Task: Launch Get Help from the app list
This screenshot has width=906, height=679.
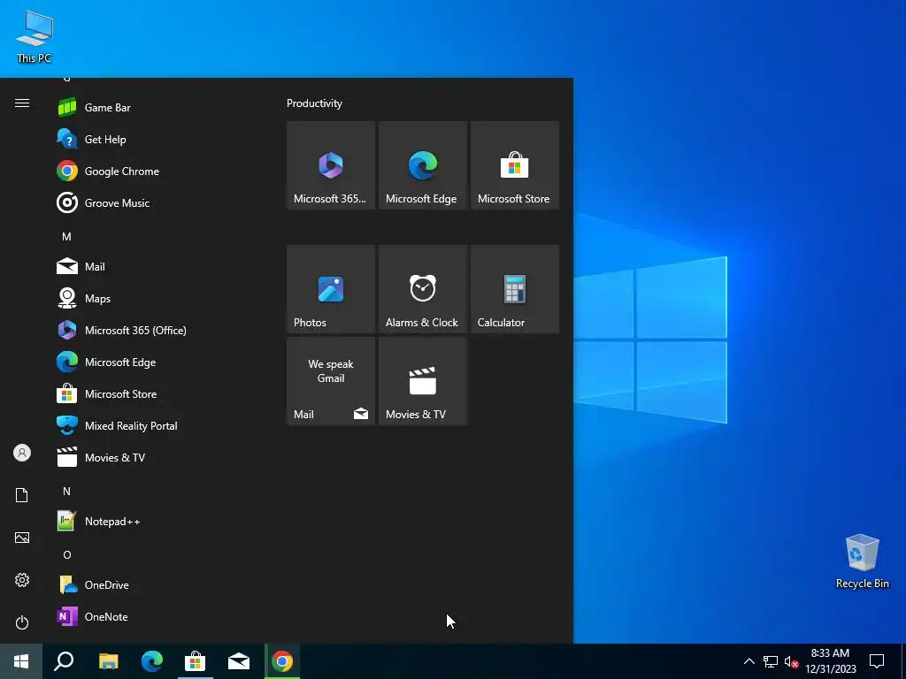Action: [156, 139]
